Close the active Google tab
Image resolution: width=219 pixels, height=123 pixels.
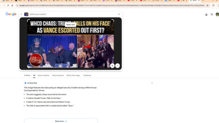(199, 1)
